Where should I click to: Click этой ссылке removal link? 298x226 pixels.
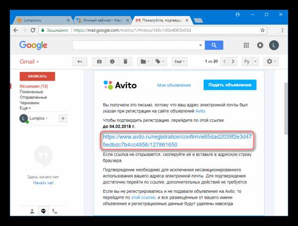[144, 198]
